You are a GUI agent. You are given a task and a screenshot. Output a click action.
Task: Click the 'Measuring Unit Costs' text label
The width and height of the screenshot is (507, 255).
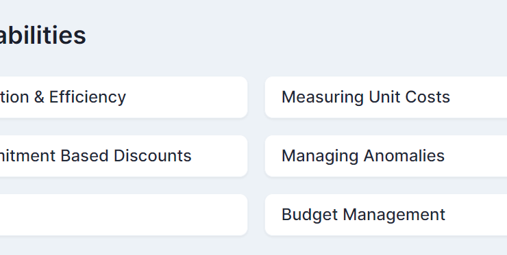(x=366, y=97)
